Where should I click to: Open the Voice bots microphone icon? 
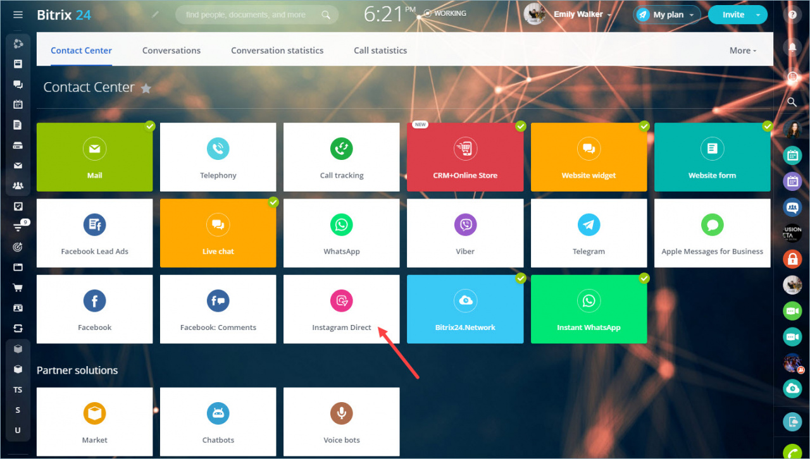(x=342, y=413)
